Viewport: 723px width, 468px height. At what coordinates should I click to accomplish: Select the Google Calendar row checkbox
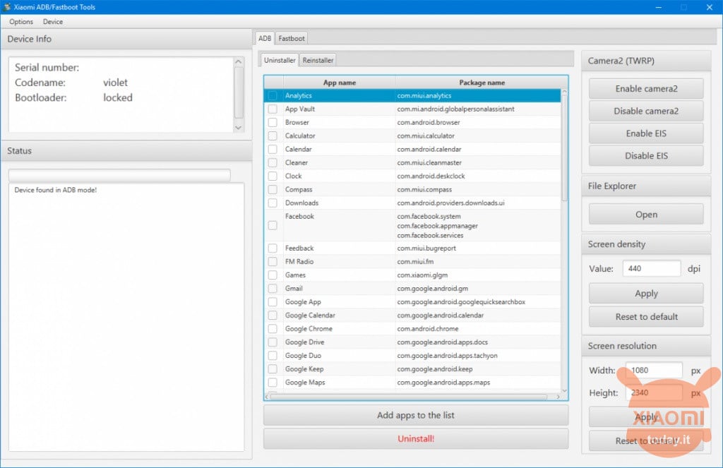tap(273, 315)
